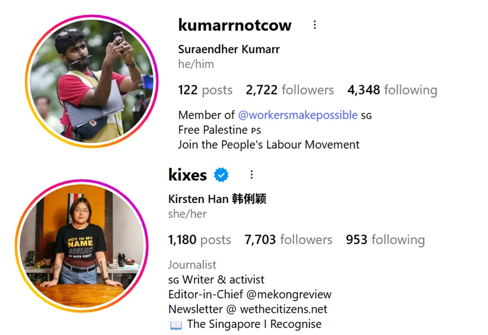Open kixes' 7,703 followers list
The width and height of the screenshot is (488, 335).
tap(288, 240)
